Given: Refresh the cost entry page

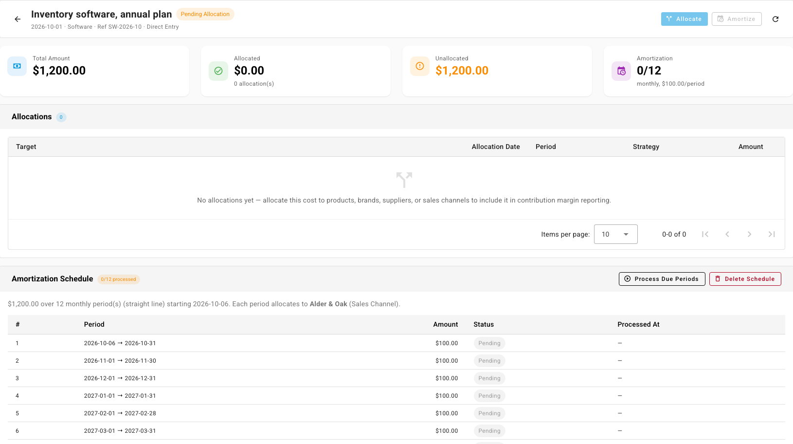Looking at the screenshot, I should pos(775,19).
